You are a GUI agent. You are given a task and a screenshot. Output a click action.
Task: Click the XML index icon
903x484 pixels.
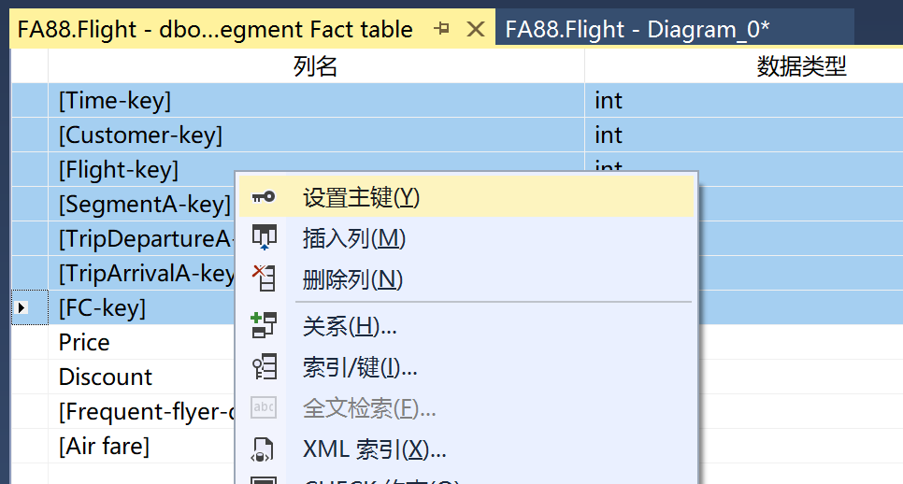264,448
